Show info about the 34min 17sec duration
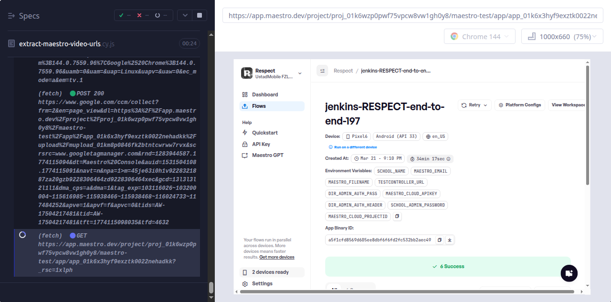 448,159
